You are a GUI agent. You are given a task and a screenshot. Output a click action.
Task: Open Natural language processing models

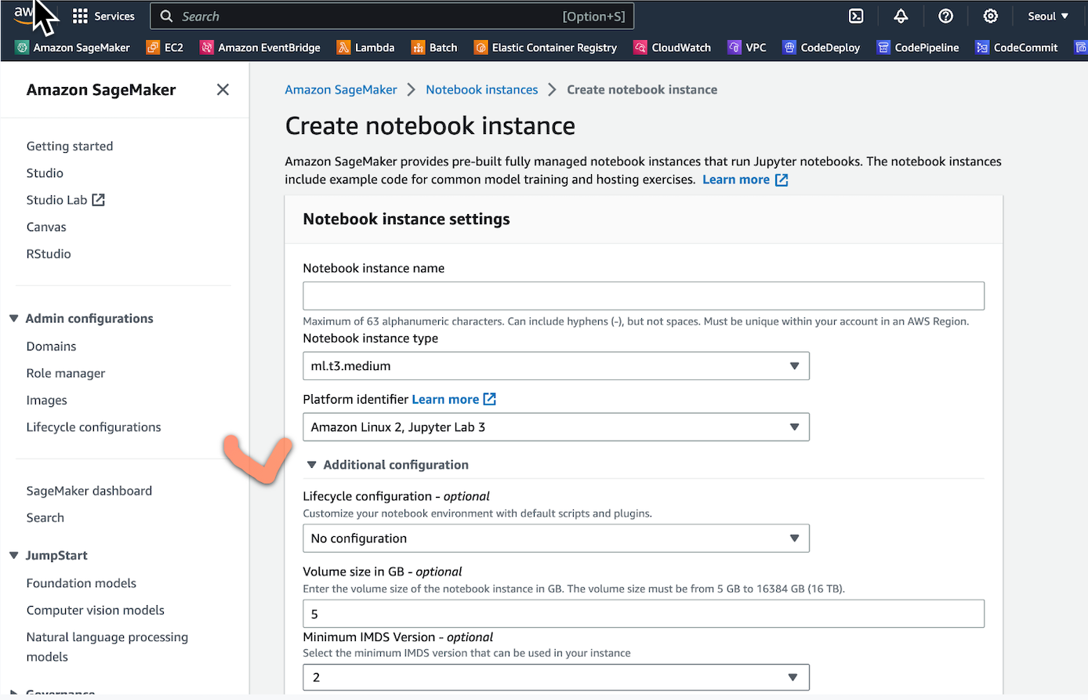107,647
